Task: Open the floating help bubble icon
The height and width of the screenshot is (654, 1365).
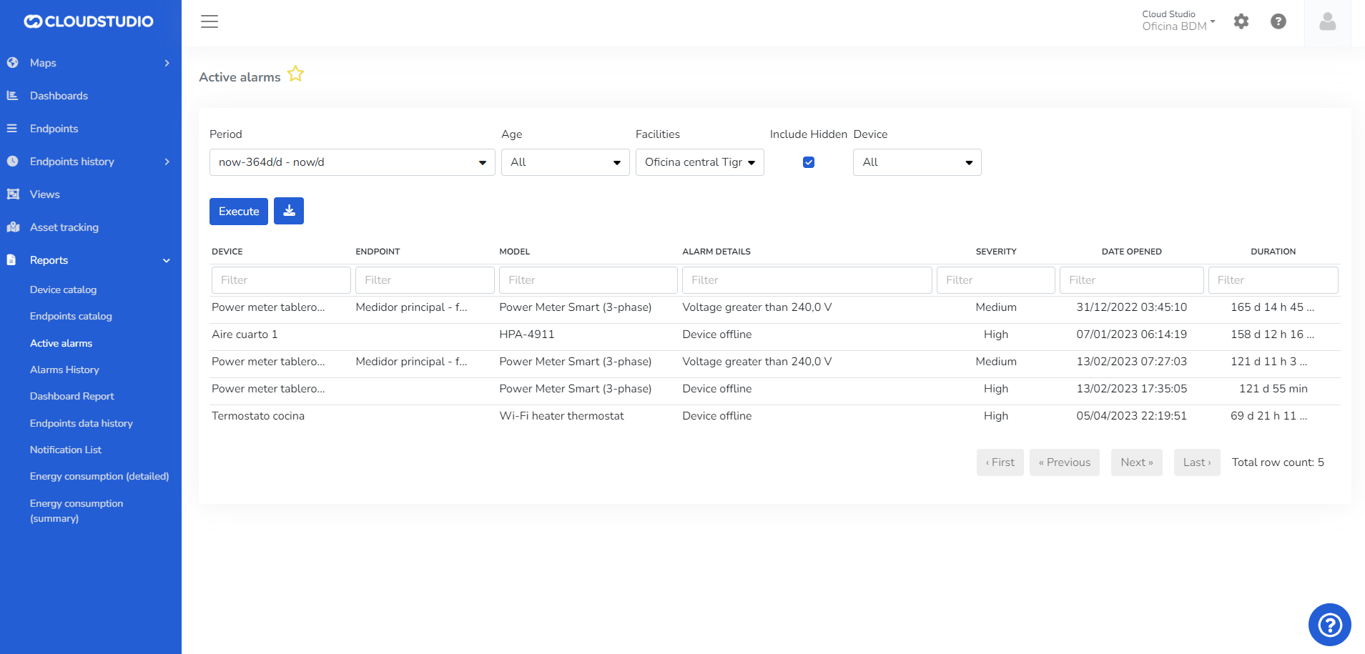Action: tap(1329, 625)
